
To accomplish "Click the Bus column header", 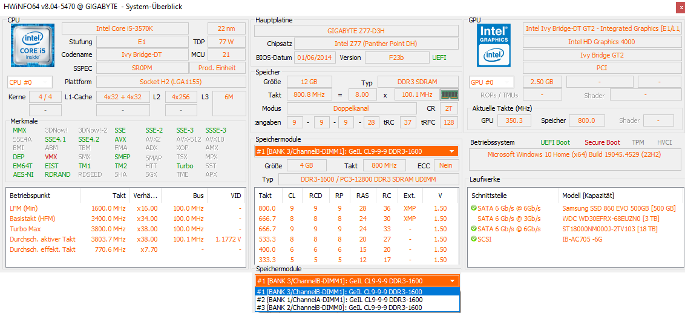I will 185,196.
